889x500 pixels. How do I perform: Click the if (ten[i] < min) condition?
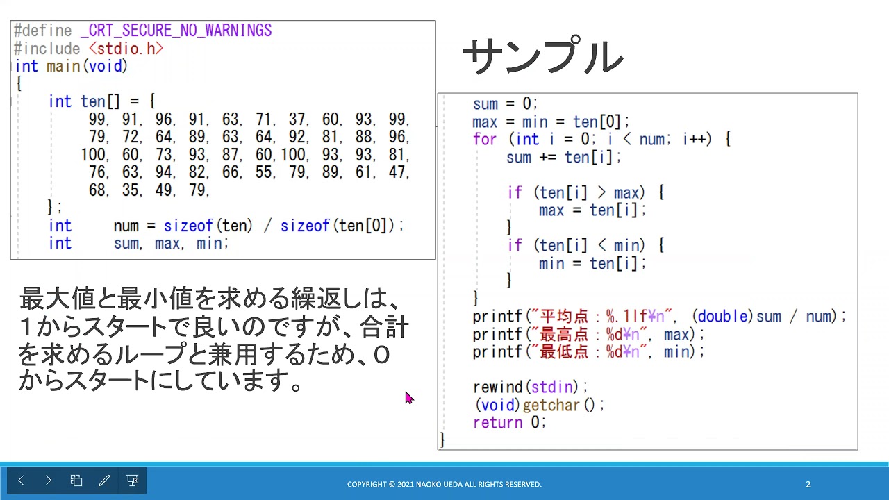coord(585,246)
